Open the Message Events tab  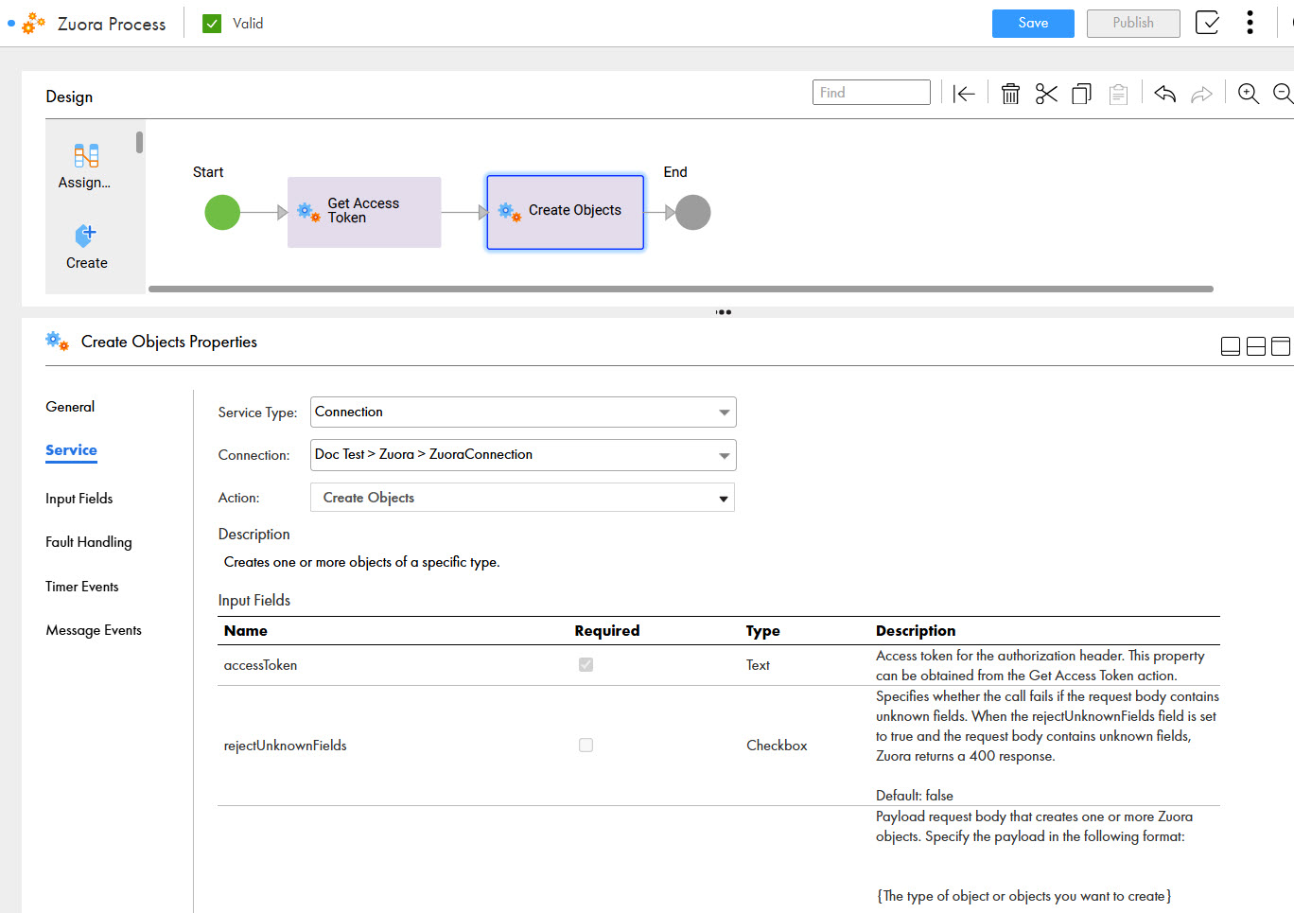pos(94,630)
